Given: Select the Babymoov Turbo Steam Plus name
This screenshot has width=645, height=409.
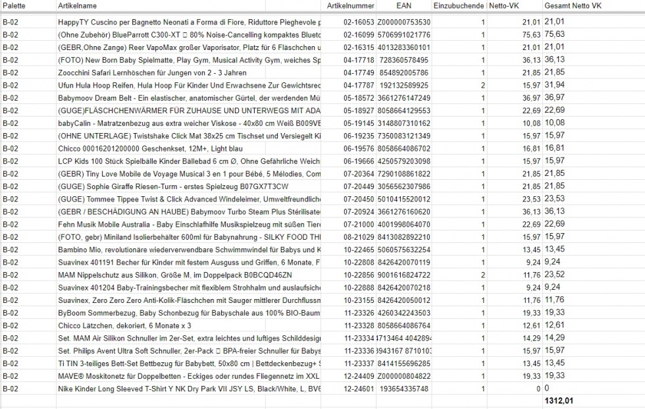Looking at the screenshot, I should [190, 212].
